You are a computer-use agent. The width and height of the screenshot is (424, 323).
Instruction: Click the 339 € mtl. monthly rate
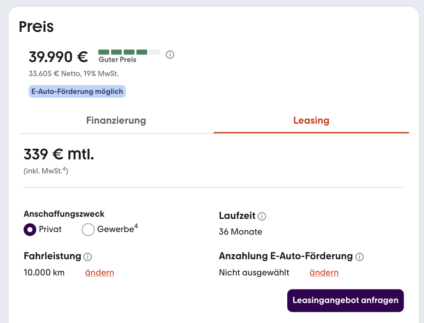tap(59, 154)
